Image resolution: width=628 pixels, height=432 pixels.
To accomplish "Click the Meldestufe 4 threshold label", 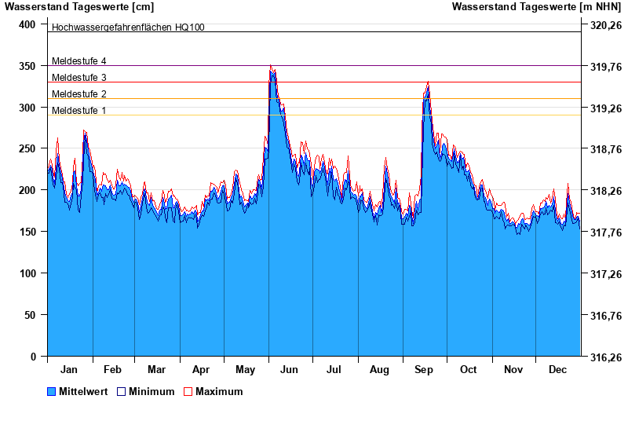I will [x=78, y=61].
